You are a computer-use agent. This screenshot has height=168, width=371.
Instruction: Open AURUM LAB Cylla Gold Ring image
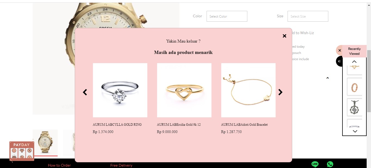tap(120, 90)
